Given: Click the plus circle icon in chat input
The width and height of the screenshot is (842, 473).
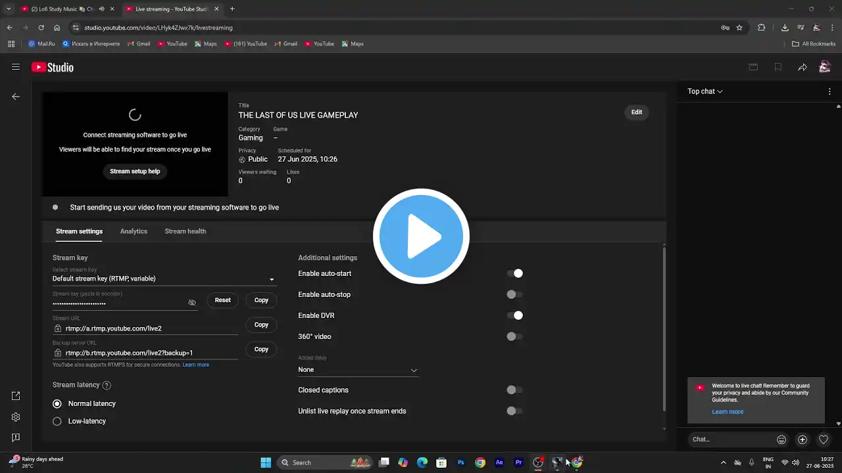Looking at the screenshot, I should click(x=803, y=439).
